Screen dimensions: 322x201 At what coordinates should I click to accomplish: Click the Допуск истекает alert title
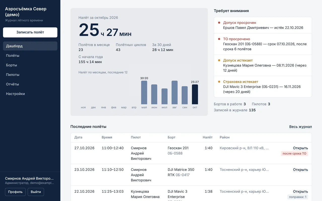[x=238, y=60]
